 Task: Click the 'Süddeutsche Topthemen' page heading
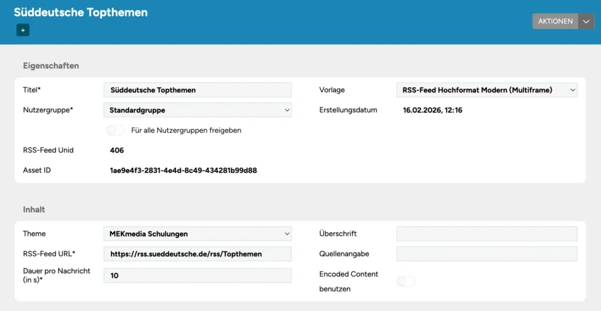tap(80, 12)
